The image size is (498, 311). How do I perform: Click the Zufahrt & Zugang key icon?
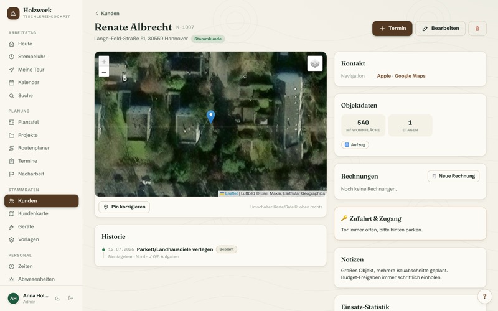pos(344,218)
